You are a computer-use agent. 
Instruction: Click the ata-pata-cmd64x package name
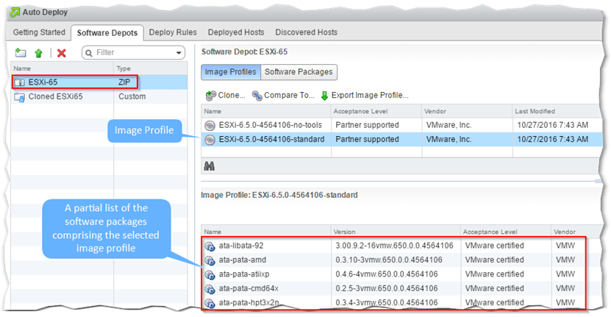point(249,288)
